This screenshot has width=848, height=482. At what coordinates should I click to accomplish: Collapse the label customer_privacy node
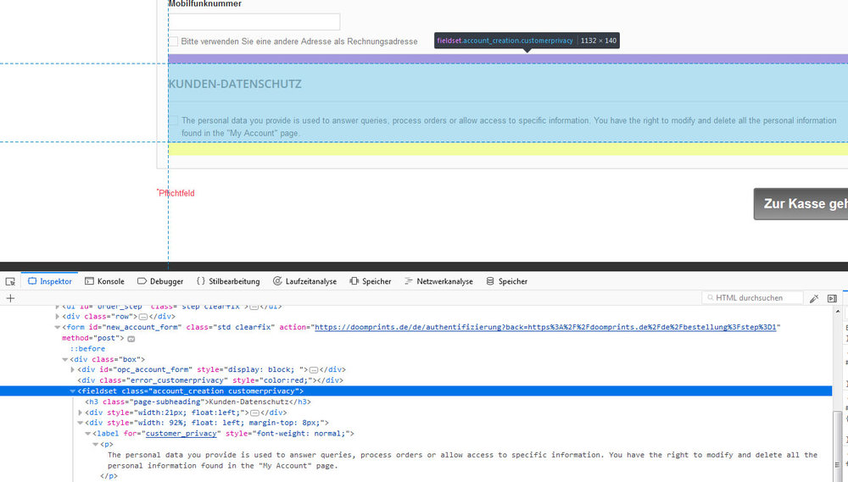(x=87, y=434)
